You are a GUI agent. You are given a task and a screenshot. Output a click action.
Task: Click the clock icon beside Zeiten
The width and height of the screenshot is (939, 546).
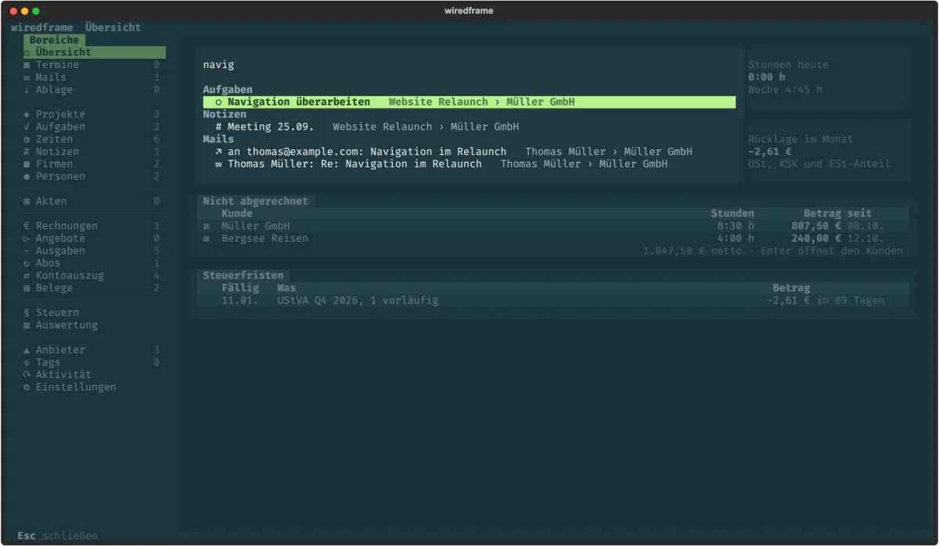click(x=27, y=139)
